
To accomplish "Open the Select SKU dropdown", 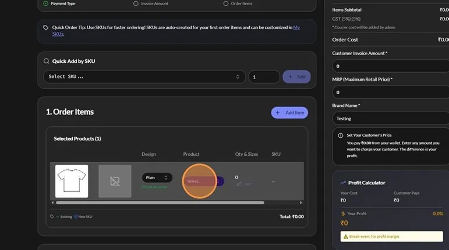I will pyautogui.click(x=144, y=77).
